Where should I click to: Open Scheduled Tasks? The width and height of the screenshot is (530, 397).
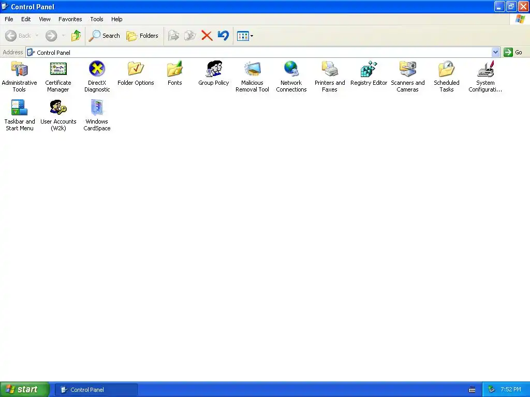pyautogui.click(x=447, y=77)
